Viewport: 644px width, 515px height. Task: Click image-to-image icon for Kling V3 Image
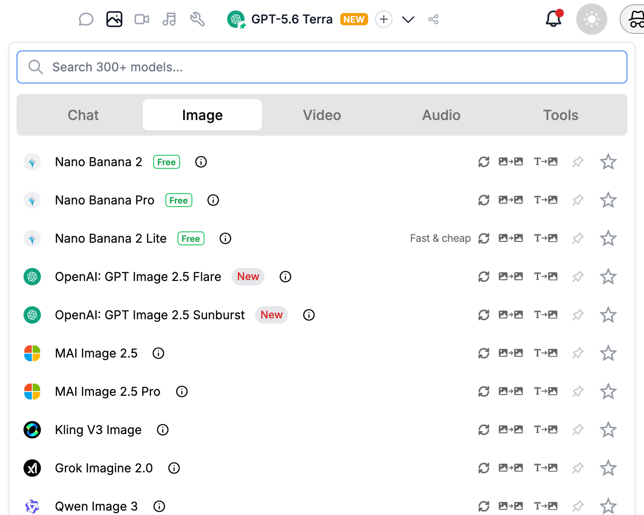pos(511,430)
